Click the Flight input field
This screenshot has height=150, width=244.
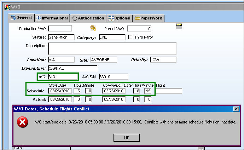[x=169, y=91]
